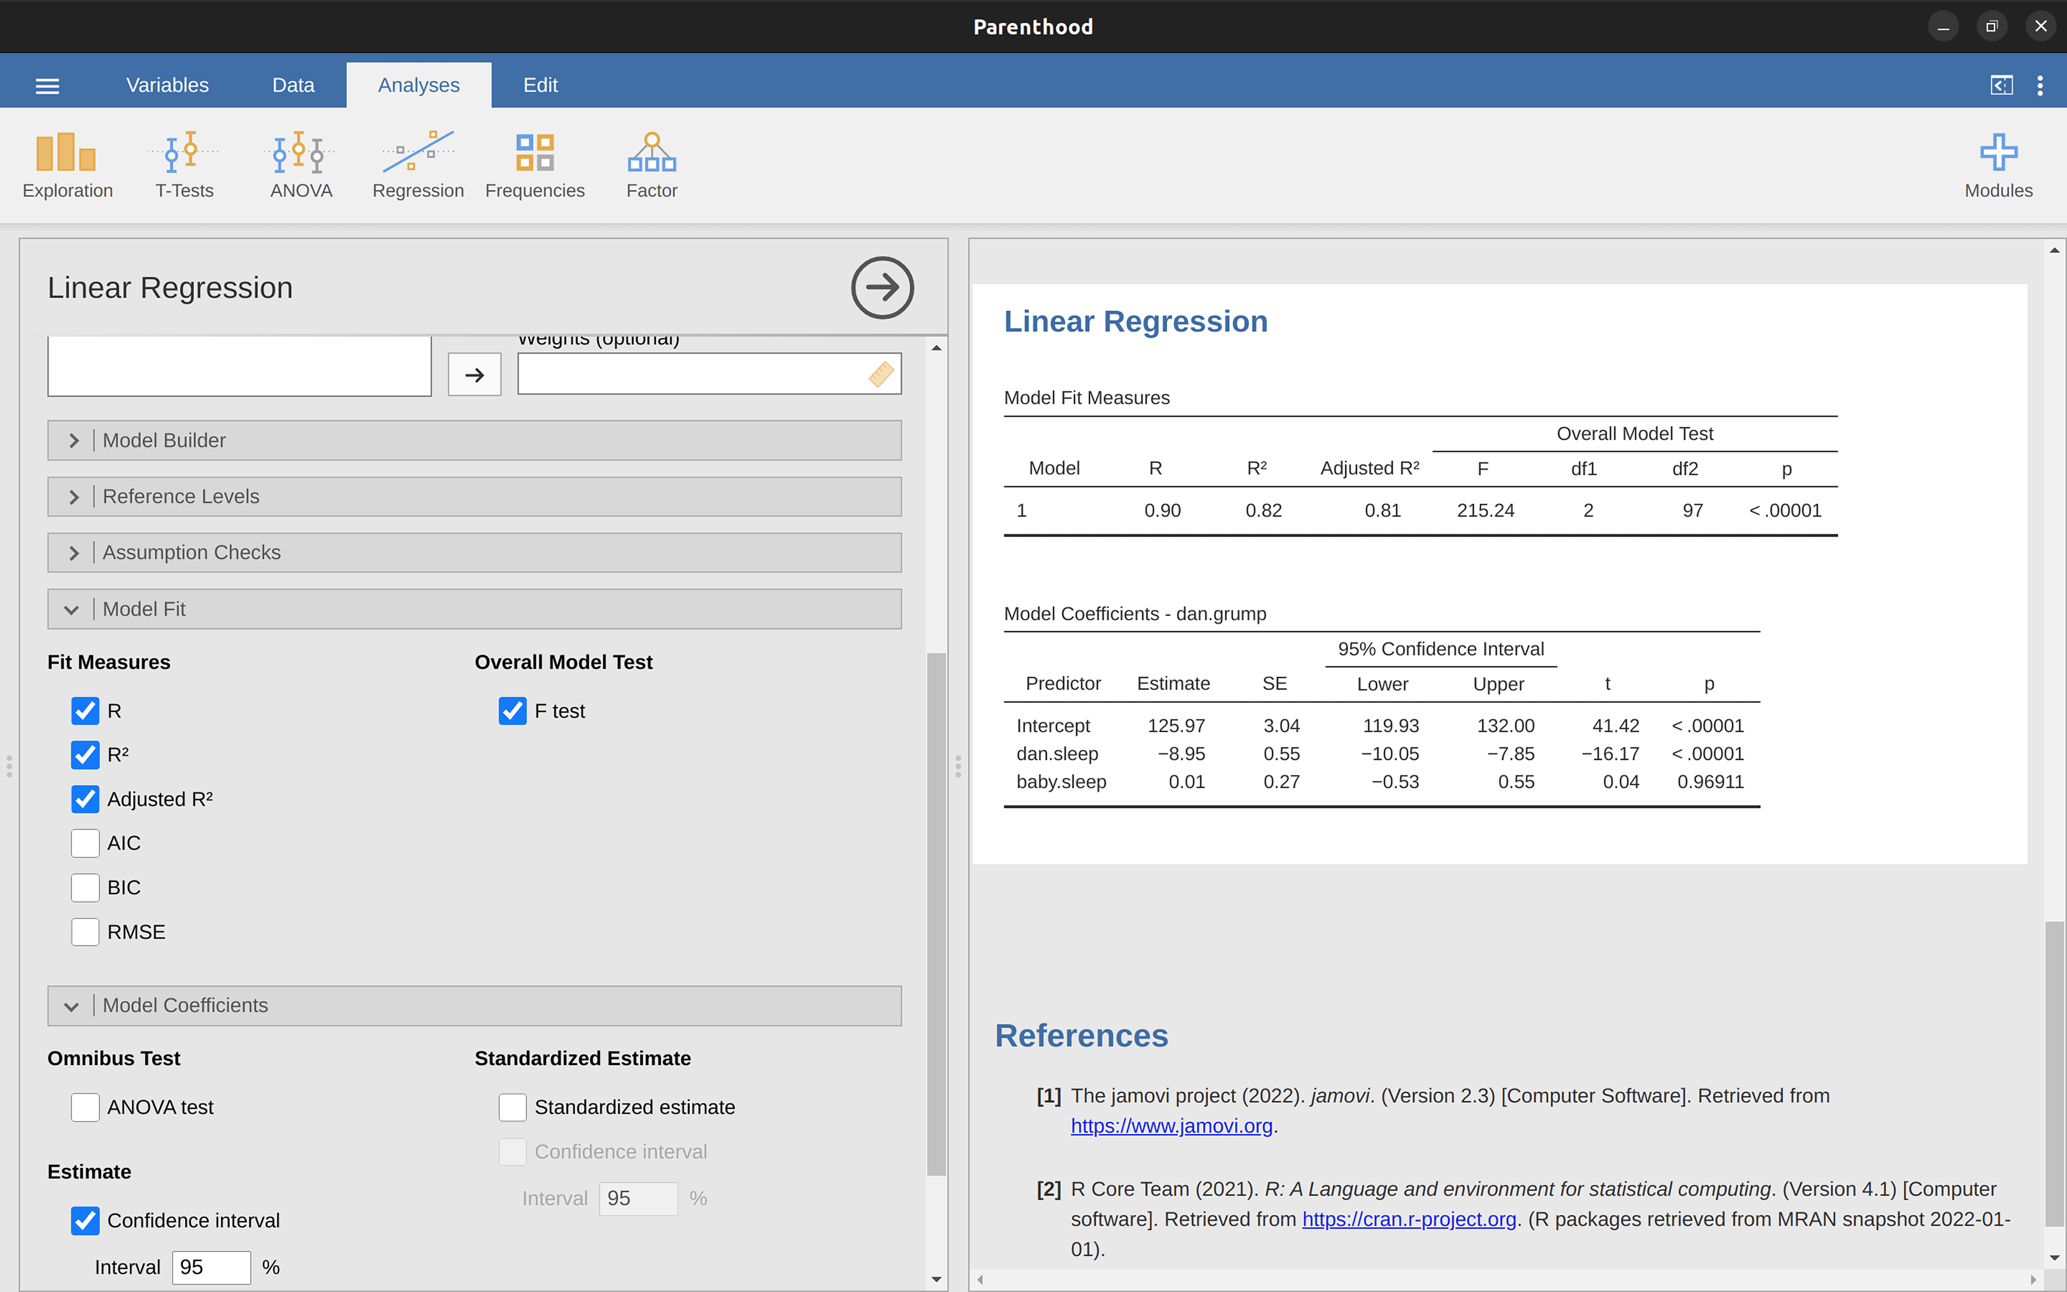Click results panel scroll-down arrow
This screenshot has height=1292, width=2067.
coord(2054,1258)
